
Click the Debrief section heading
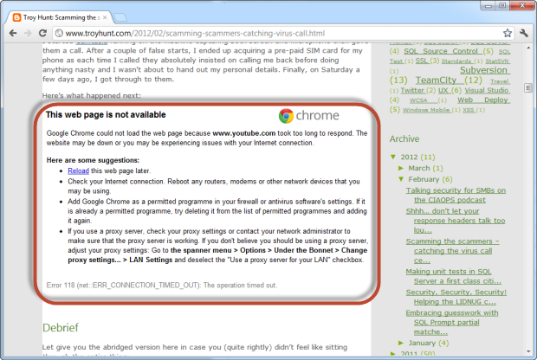coord(61,328)
